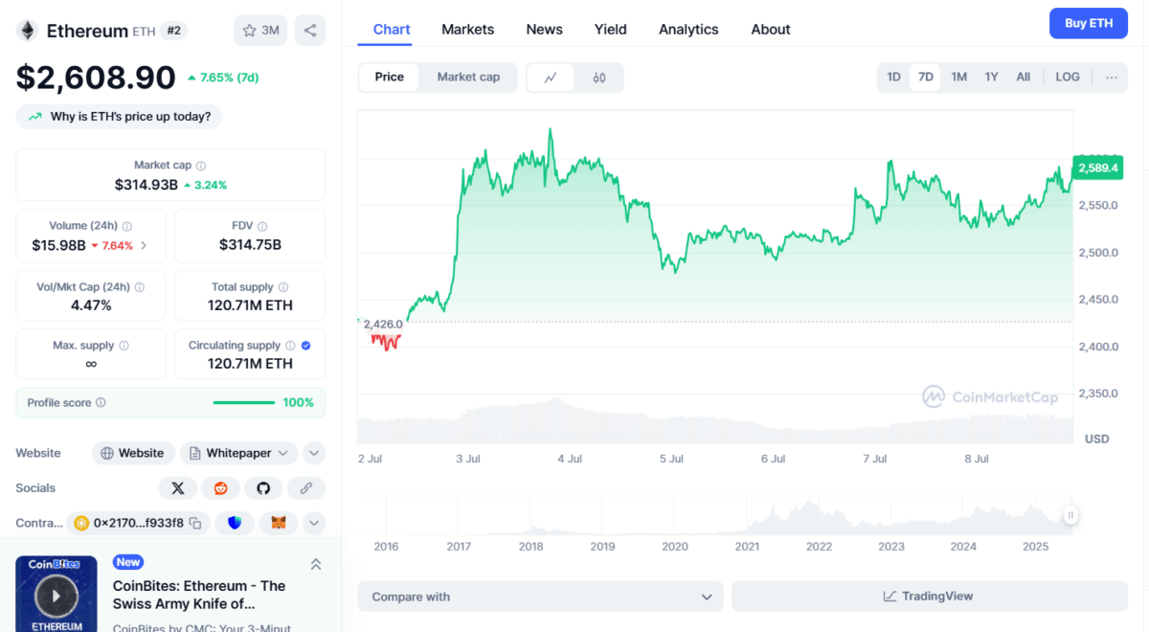
Task: Click the Buy ETH button
Action: (x=1089, y=23)
